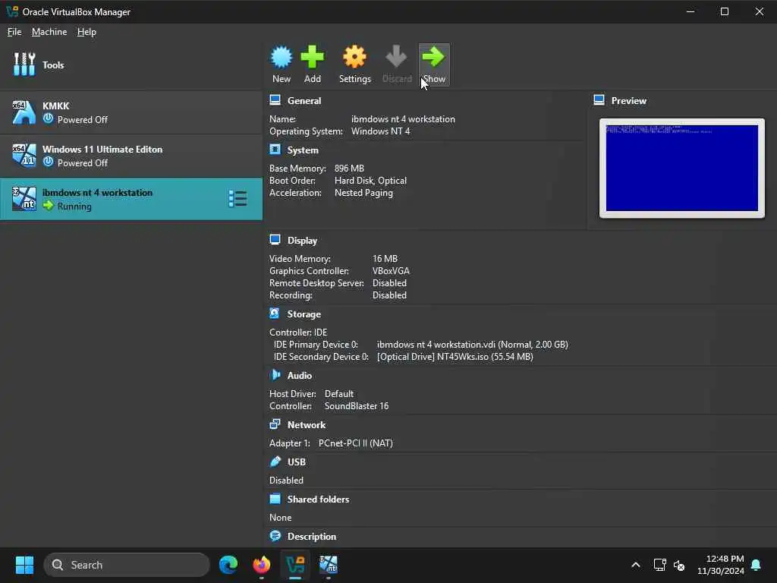
Task: Click the Shared folders section icon
Action: pos(275,499)
